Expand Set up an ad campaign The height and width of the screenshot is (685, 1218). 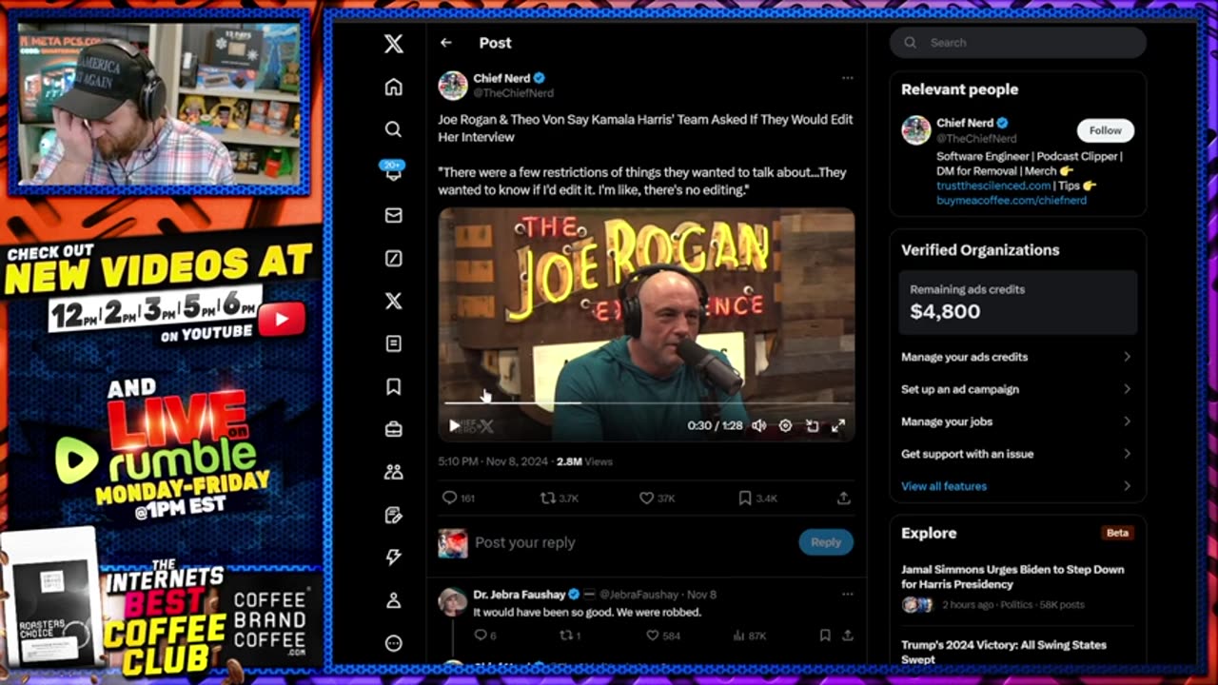click(1017, 389)
